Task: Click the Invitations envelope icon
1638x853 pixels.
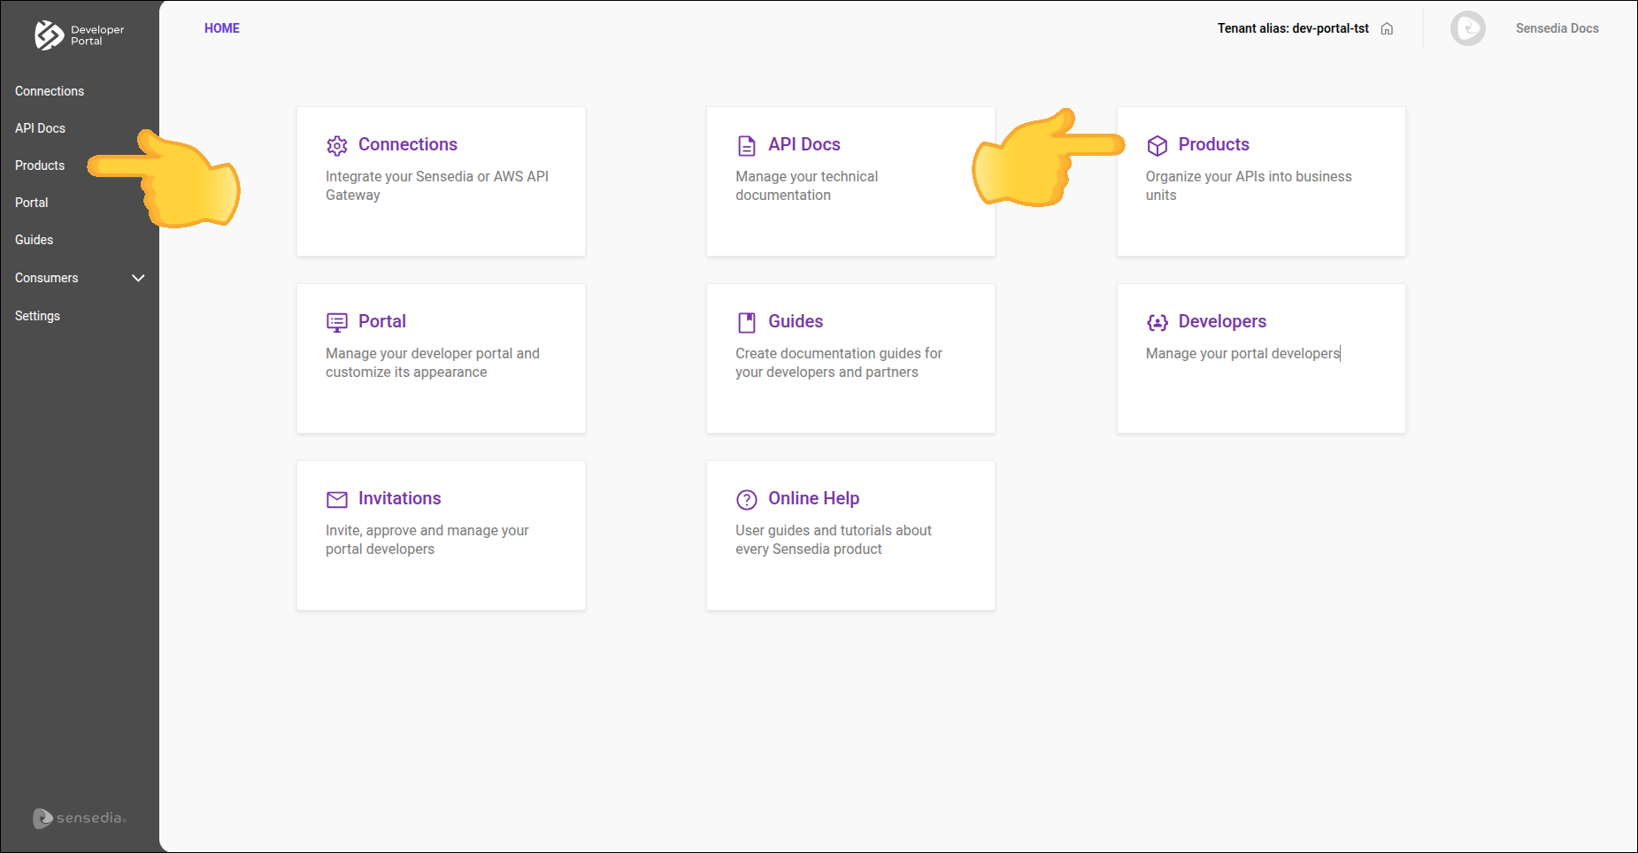Action: coord(337,499)
